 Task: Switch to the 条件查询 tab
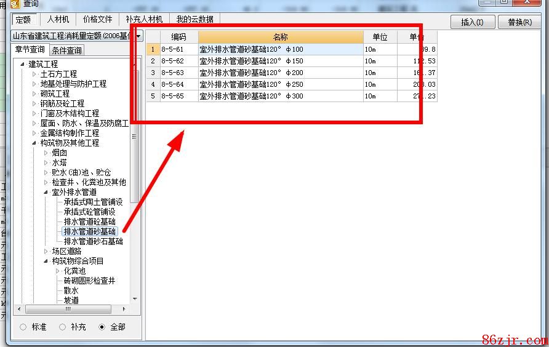point(66,50)
